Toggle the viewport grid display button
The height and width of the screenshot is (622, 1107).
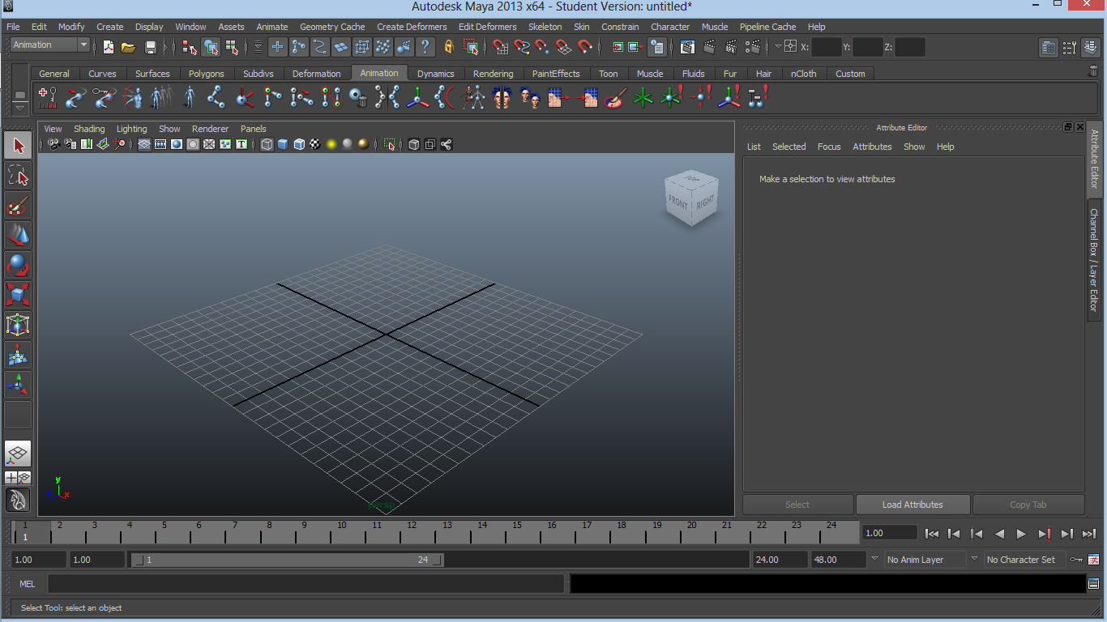click(x=143, y=145)
